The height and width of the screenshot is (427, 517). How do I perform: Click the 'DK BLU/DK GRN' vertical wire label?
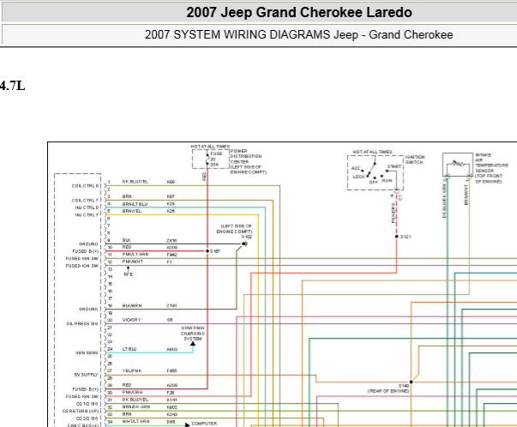(x=444, y=201)
